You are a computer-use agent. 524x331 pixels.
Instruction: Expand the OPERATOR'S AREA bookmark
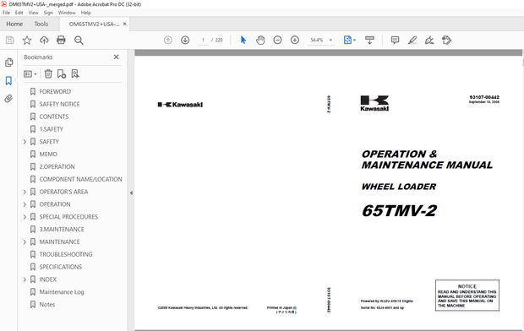[25, 192]
